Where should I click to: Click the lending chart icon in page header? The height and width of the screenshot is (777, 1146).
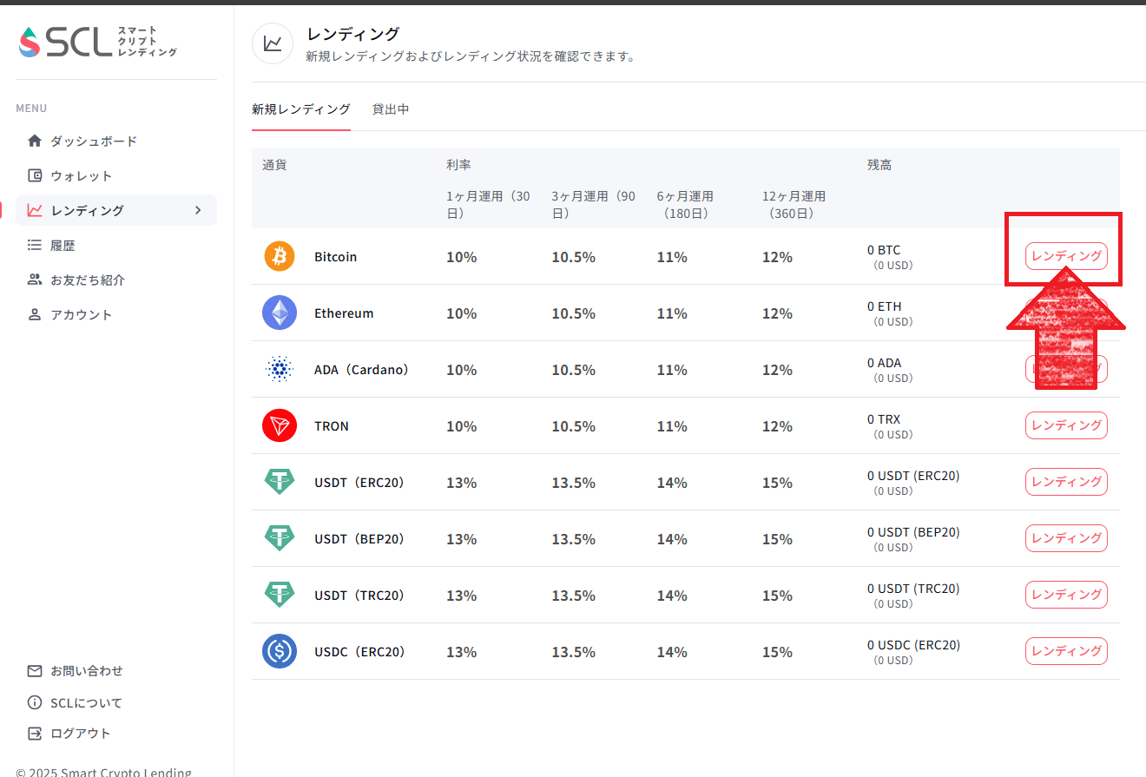point(273,43)
